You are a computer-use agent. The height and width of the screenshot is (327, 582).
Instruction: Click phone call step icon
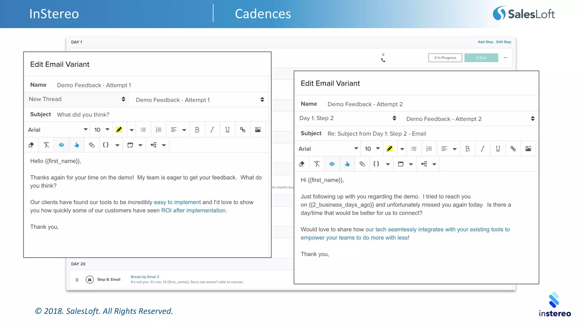tap(383, 60)
